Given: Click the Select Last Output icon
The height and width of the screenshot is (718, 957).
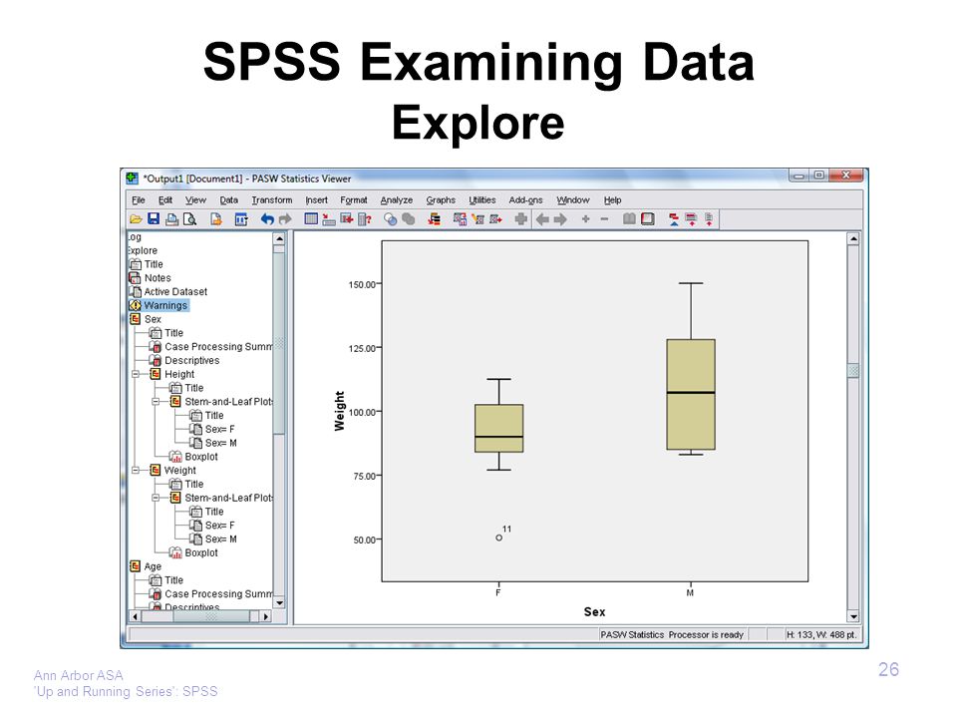Looking at the screenshot, I should (x=435, y=219).
